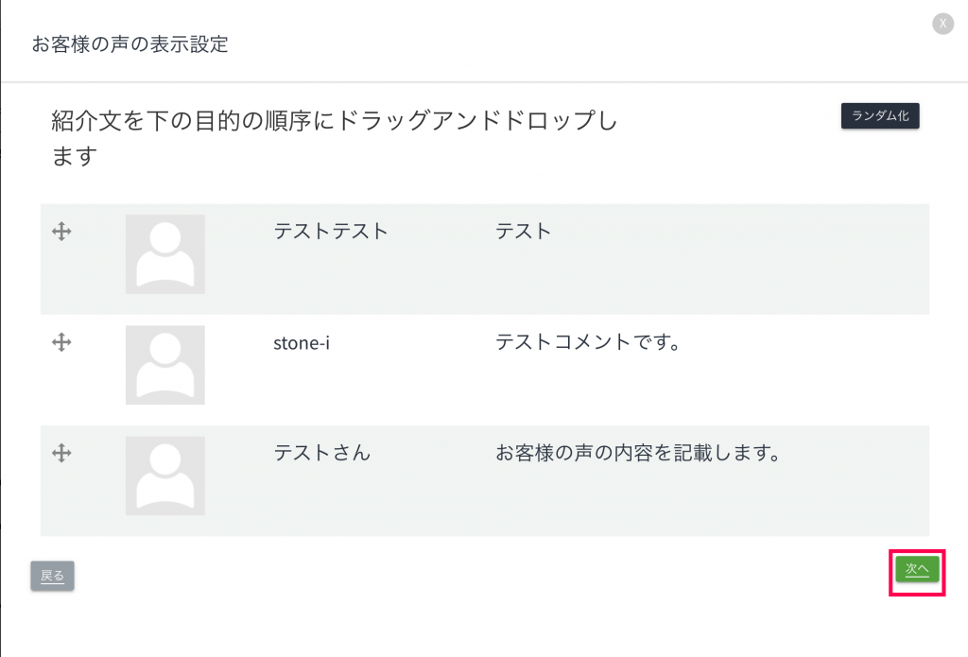Click avatar image of stone-i
The height and width of the screenshot is (657, 968).
tap(164, 365)
